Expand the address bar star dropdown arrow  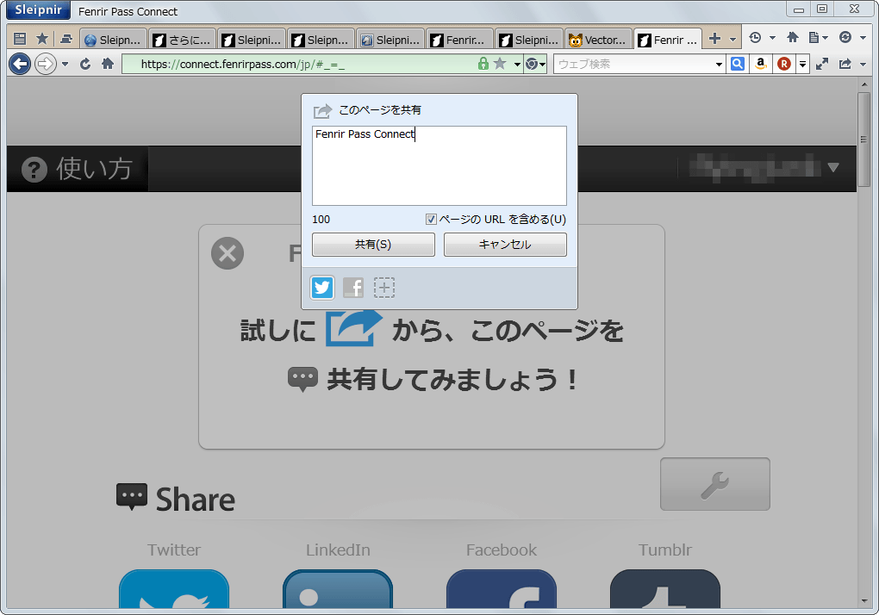[517, 65]
